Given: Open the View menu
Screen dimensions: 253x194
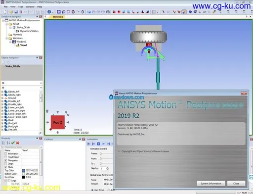Looking at the screenshot, I should click(x=13, y=7).
